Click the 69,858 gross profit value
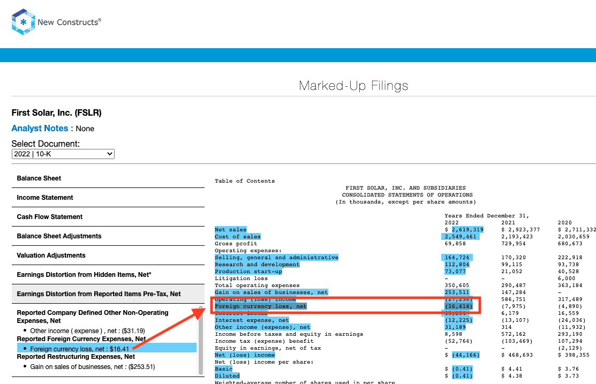This screenshot has height=384, width=596. coord(455,244)
